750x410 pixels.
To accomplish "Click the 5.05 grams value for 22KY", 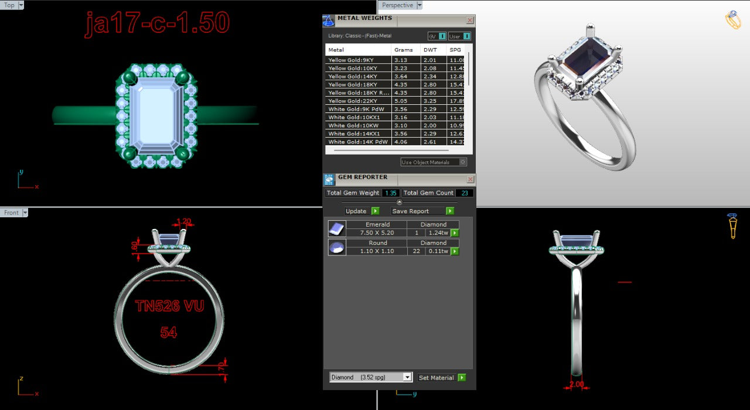I will point(400,101).
